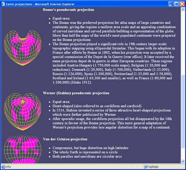
Task: Click the Kész status bar text
Action: [x=8, y=167]
